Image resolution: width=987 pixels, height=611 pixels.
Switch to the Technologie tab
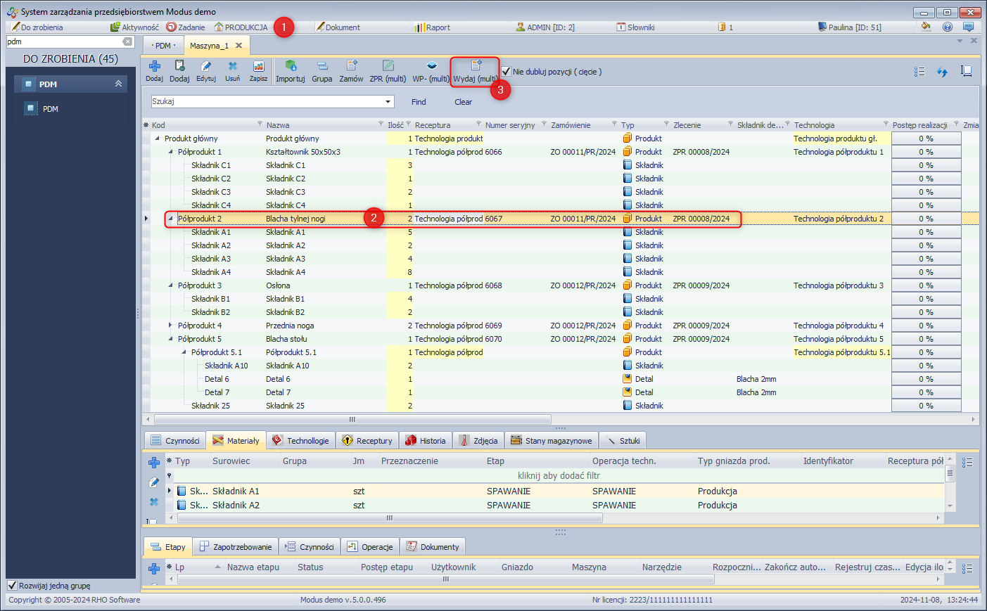[300, 441]
